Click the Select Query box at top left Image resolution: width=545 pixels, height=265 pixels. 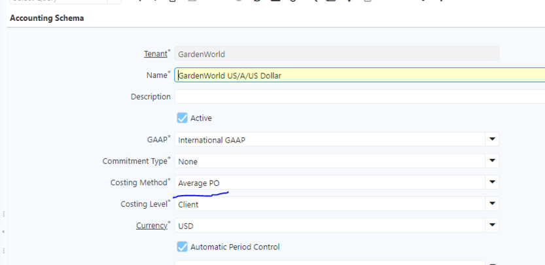point(52,1)
